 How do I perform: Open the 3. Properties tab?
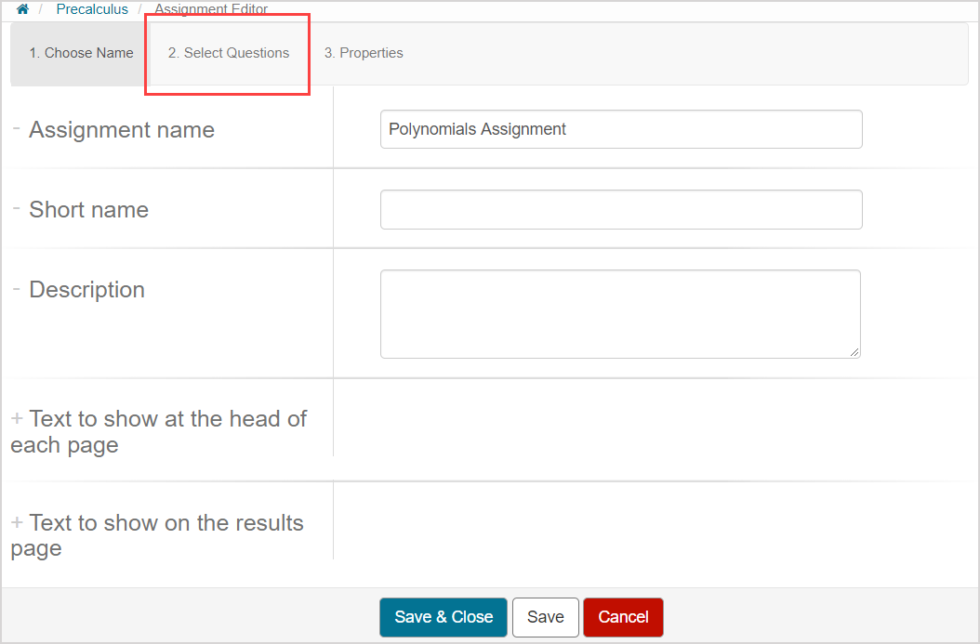pyautogui.click(x=364, y=53)
